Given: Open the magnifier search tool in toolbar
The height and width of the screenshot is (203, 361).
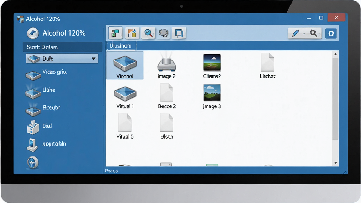Looking at the screenshot, I should pos(148,33).
